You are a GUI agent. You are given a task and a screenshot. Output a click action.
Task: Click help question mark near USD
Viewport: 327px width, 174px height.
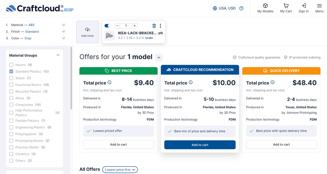[241, 8]
